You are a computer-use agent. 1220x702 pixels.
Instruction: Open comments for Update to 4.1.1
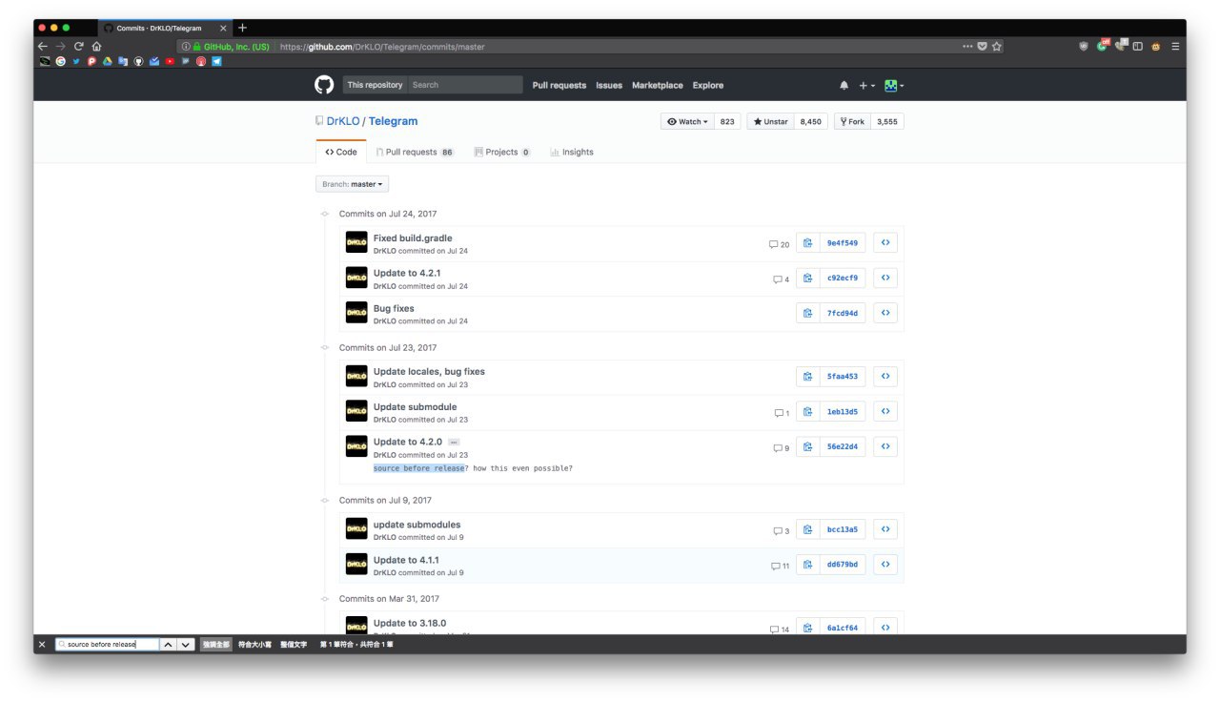780,565
